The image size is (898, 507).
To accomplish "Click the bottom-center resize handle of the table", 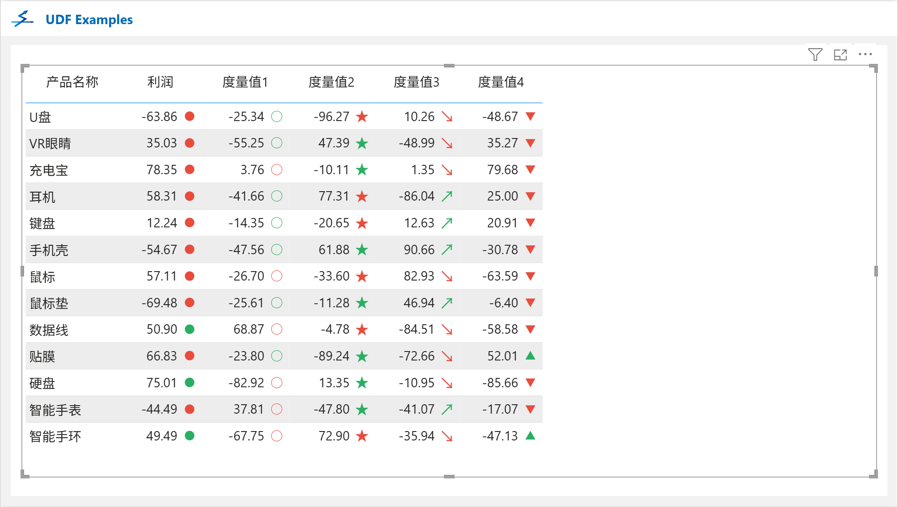I will [x=449, y=477].
